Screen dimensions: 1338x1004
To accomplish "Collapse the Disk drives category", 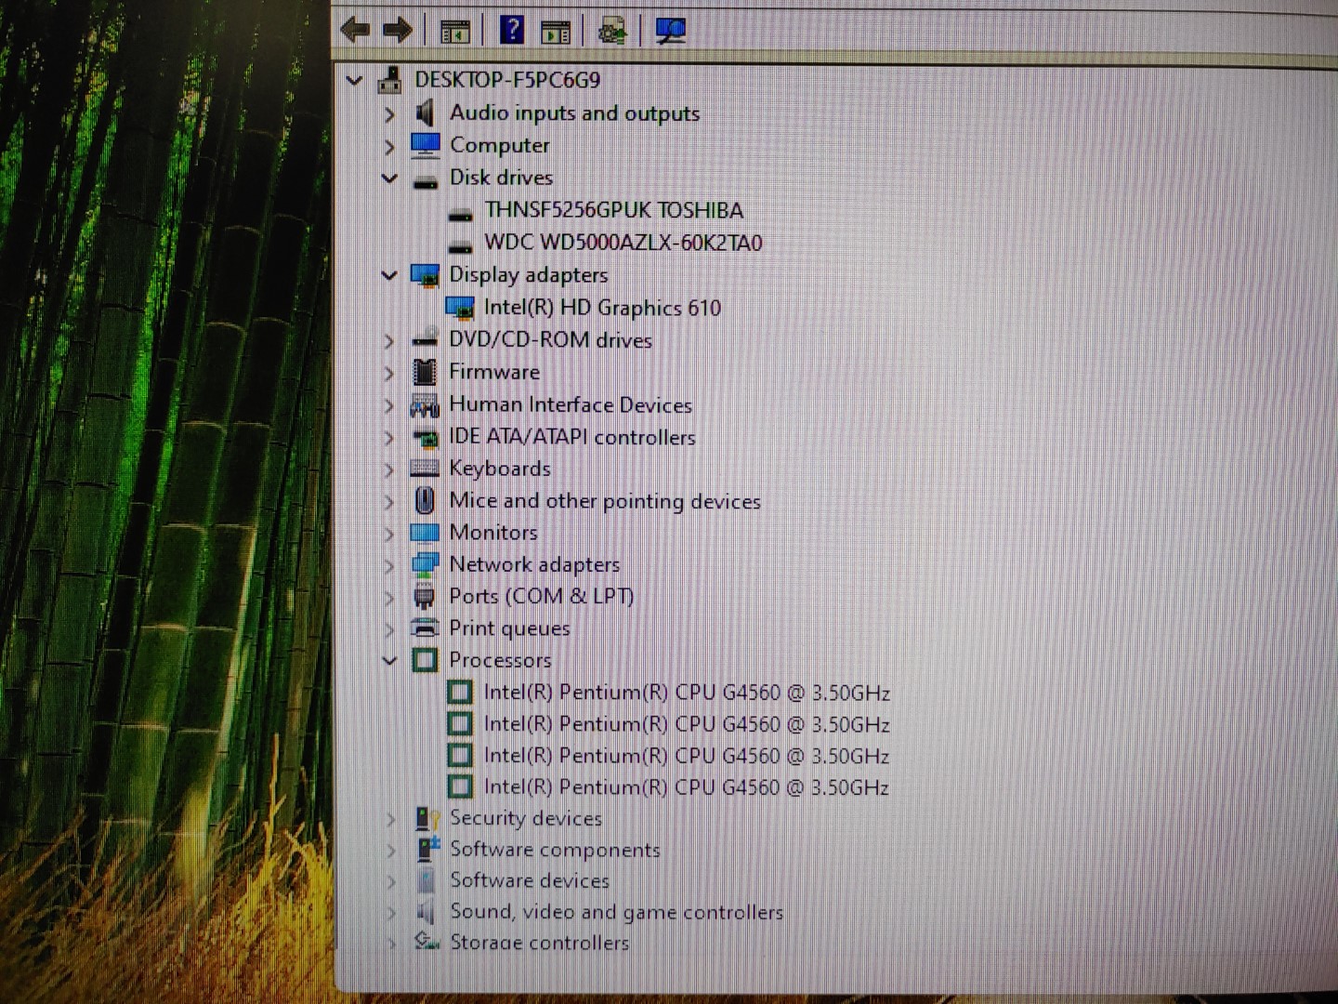I will 389,178.
